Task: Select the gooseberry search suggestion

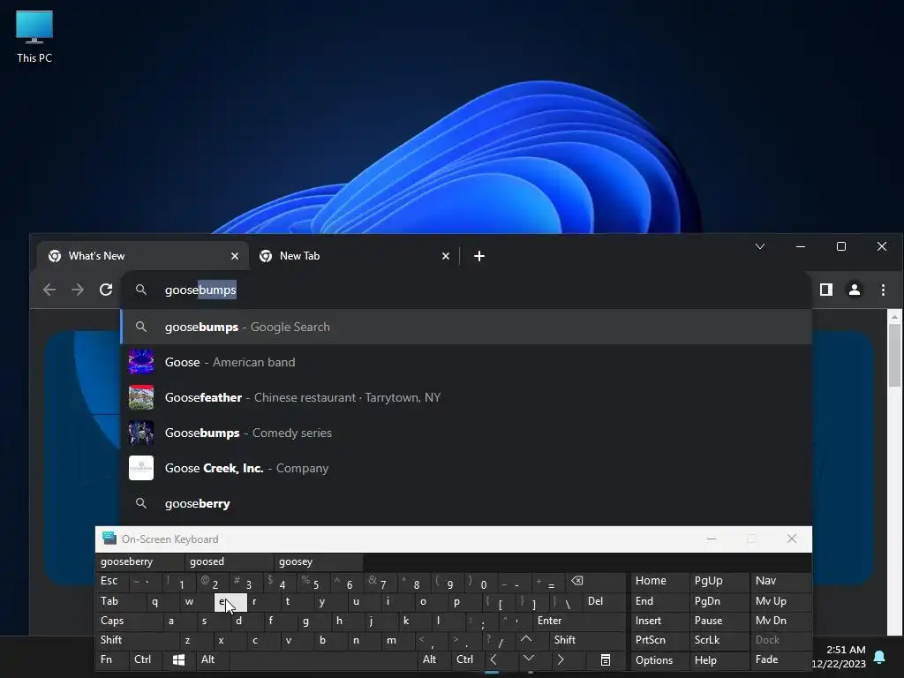Action: point(466,503)
